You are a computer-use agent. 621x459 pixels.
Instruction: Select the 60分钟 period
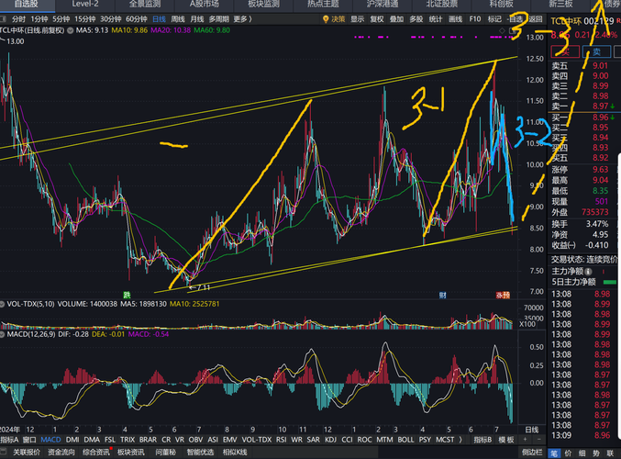(137, 19)
